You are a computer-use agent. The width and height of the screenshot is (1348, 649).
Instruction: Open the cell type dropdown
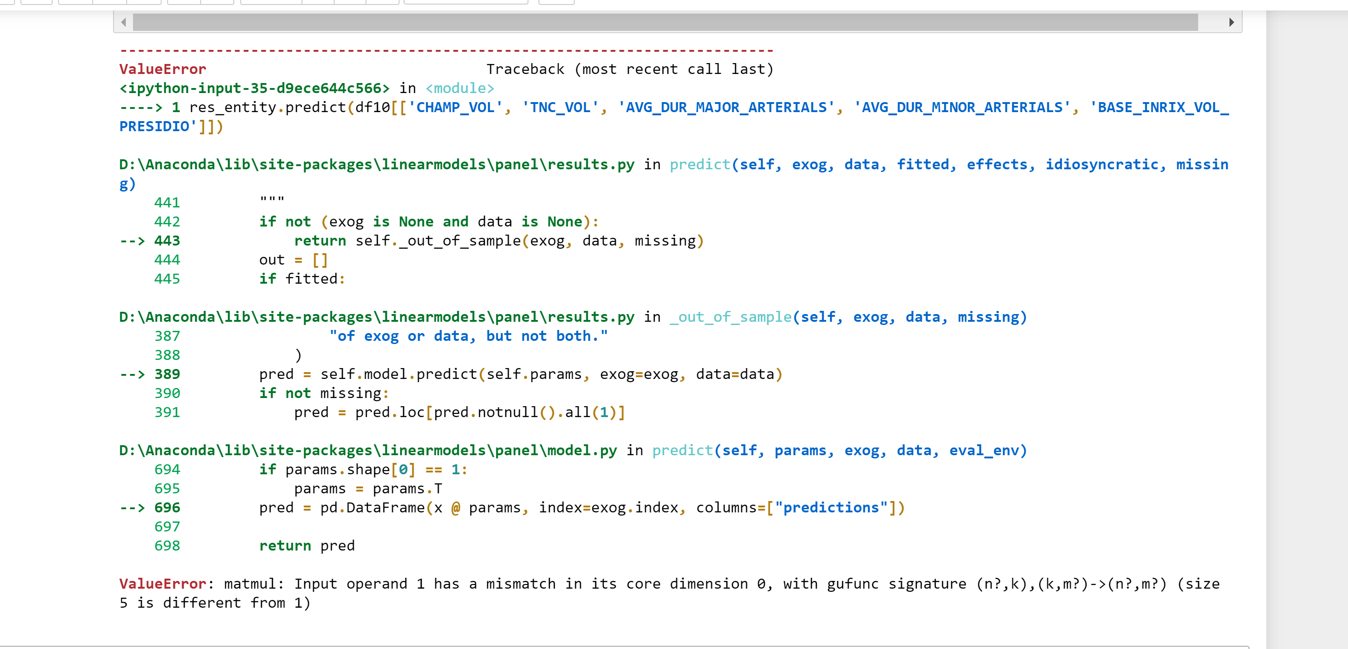point(466,2)
